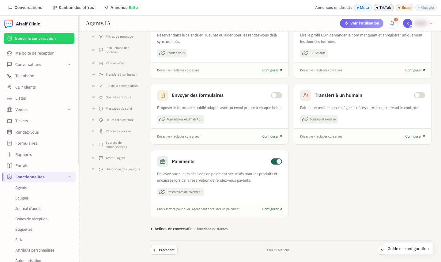The image size is (441, 262).
Task: Select the Meta live ads pill
Action: point(363,8)
